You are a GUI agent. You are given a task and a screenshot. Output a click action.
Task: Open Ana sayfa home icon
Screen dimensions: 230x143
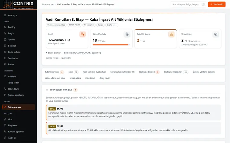pos(5,15)
